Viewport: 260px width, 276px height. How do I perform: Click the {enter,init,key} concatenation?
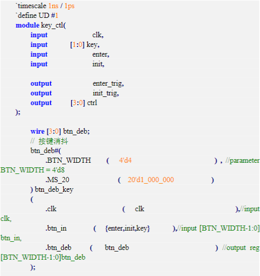[x=127, y=228]
